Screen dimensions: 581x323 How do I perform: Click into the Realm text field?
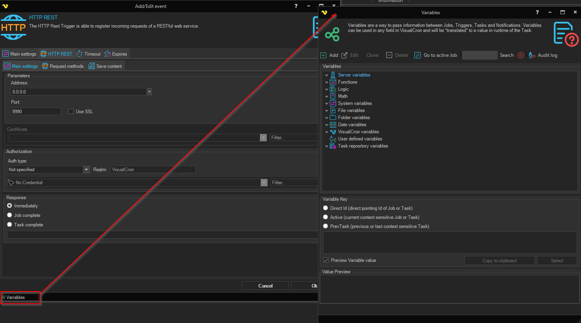(x=153, y=170)
